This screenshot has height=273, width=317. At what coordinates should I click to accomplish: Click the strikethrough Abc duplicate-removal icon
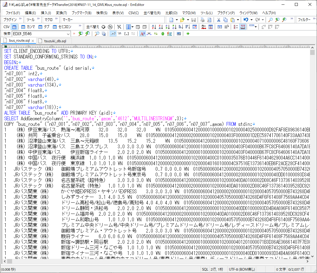(204, 27)
